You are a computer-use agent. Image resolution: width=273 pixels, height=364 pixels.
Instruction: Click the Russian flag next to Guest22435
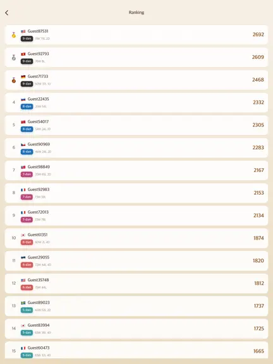click(x=23, y=99)
